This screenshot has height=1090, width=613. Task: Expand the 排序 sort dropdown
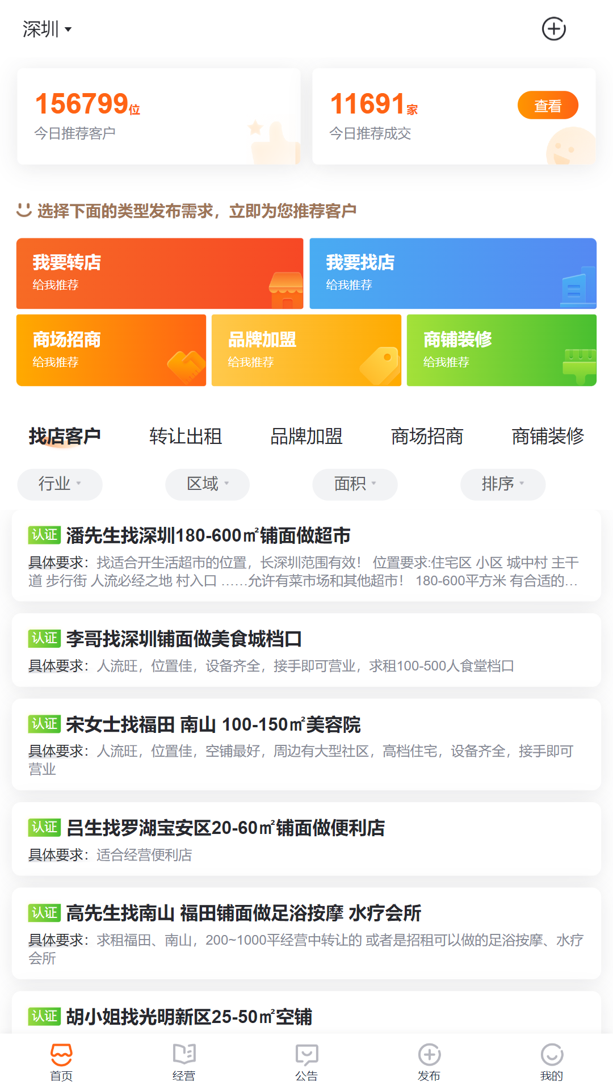(502, 484)
